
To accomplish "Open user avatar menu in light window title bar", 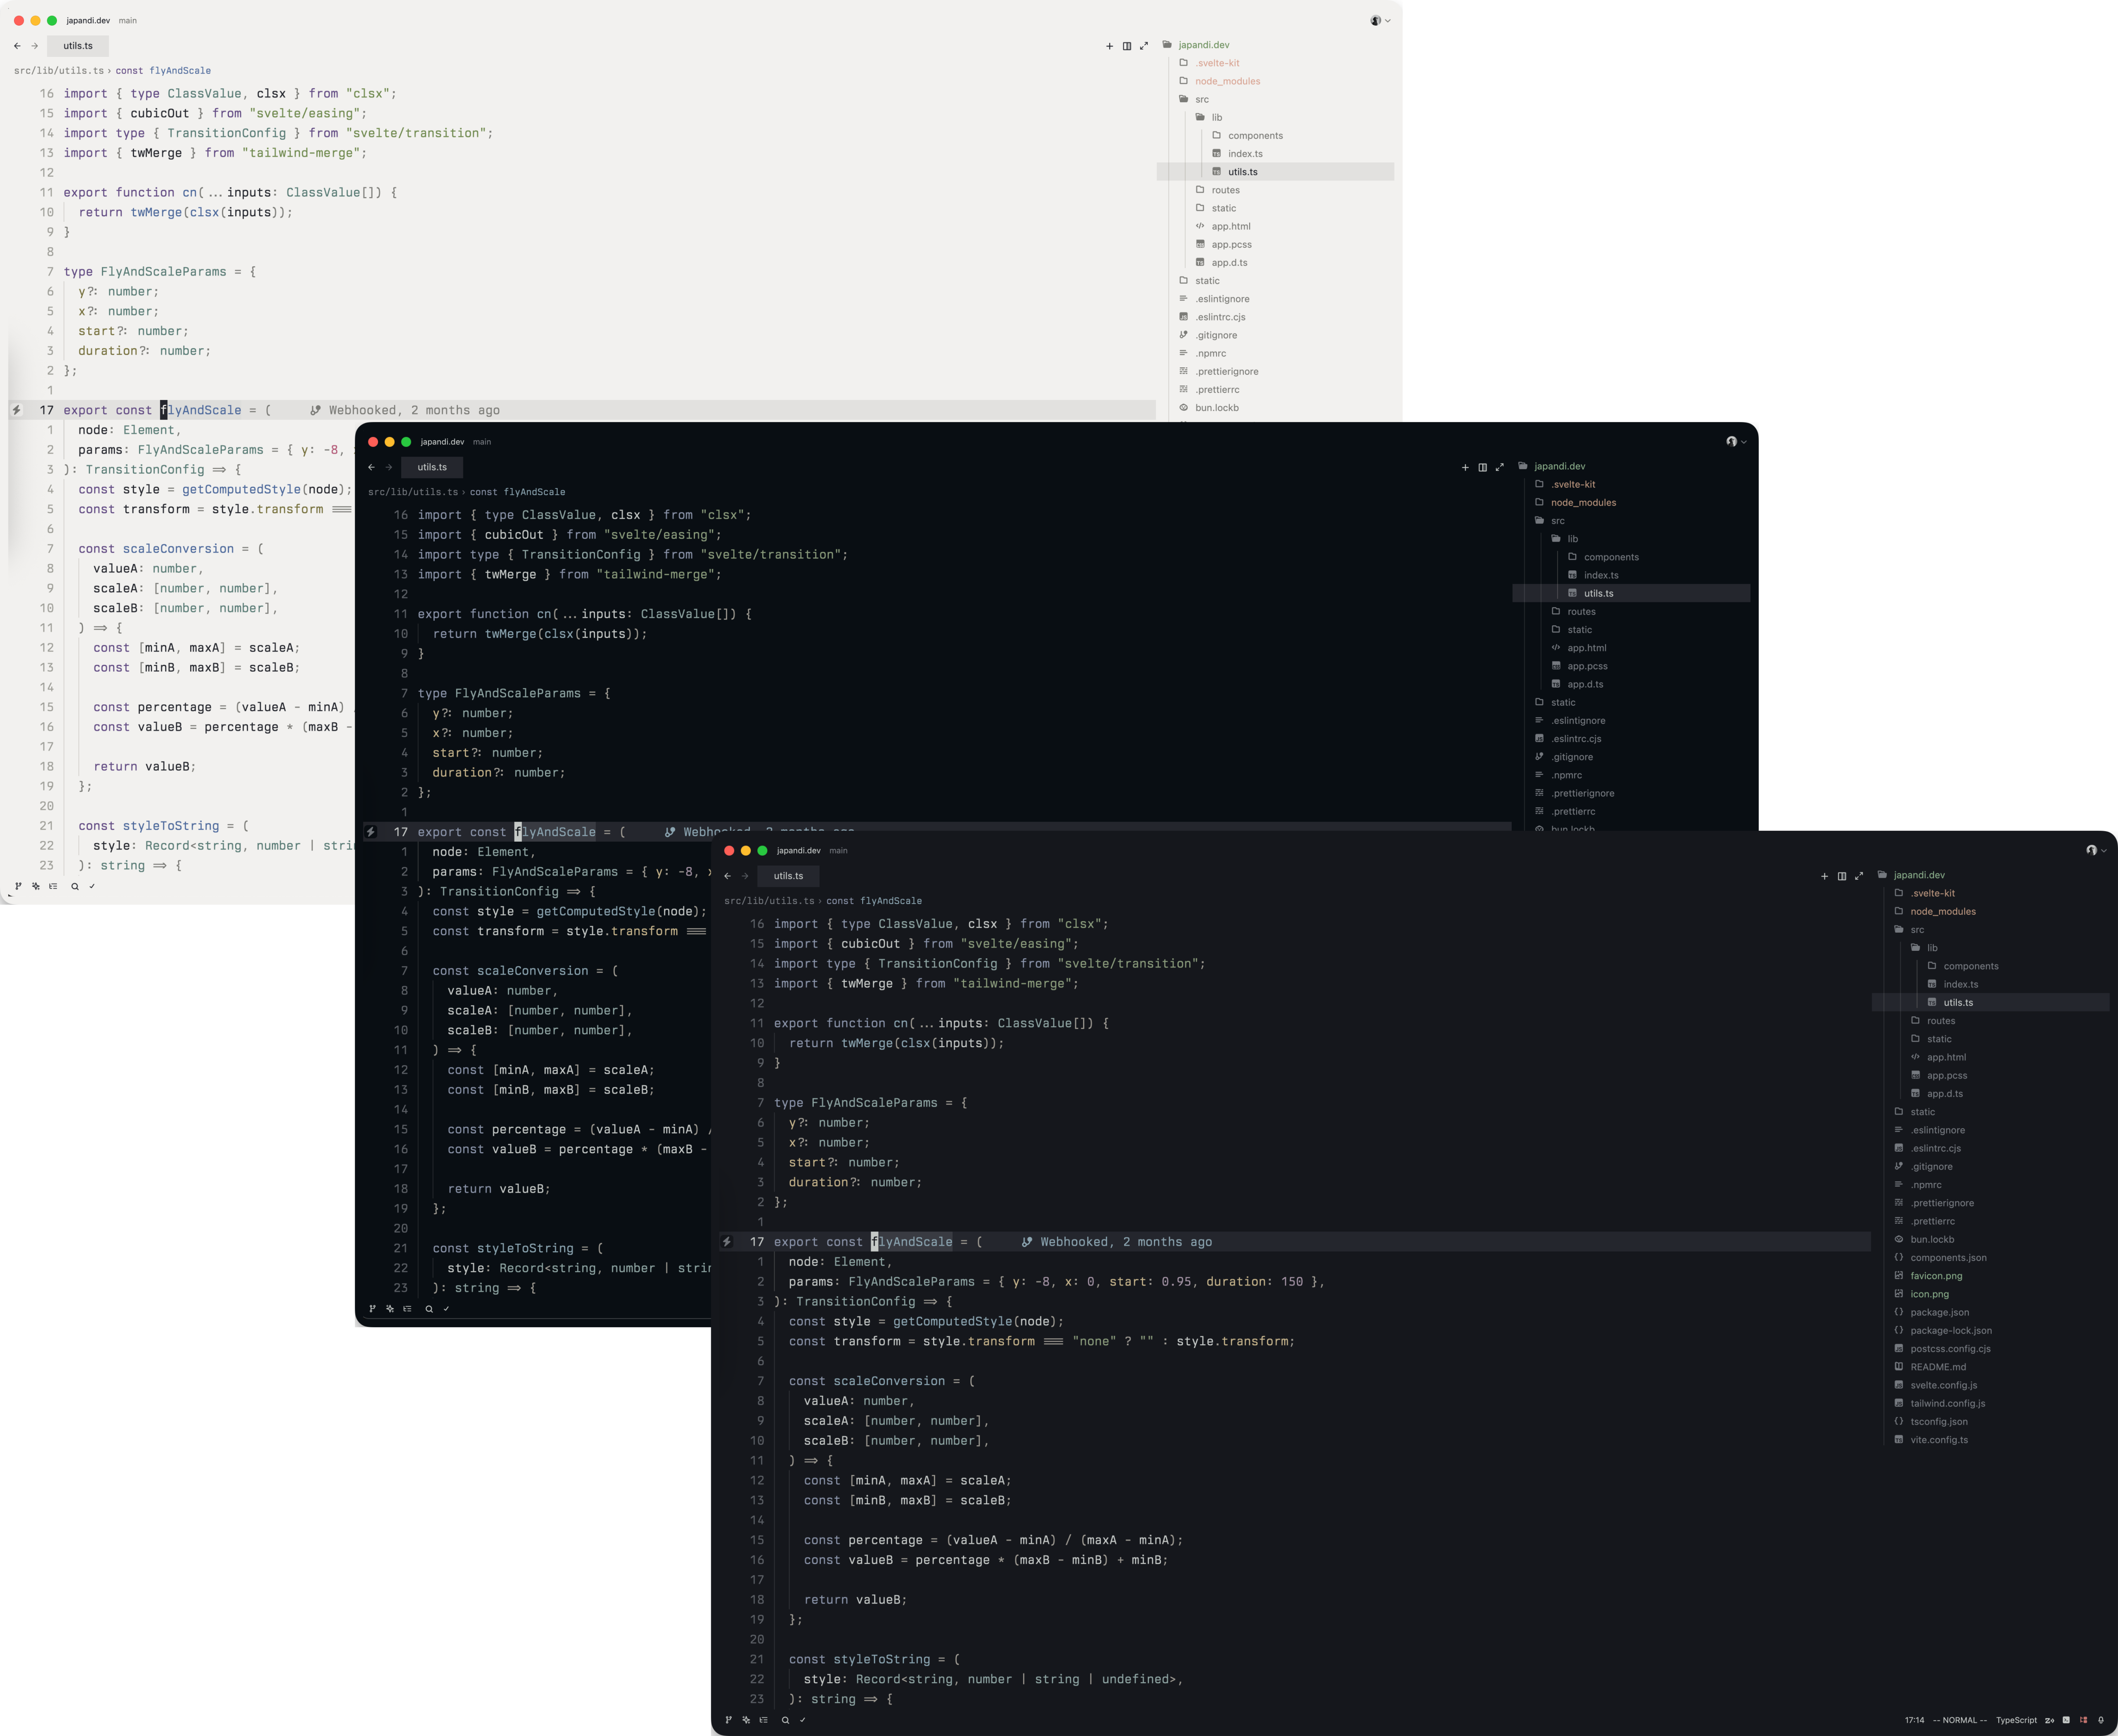I will click(1380, 20).
